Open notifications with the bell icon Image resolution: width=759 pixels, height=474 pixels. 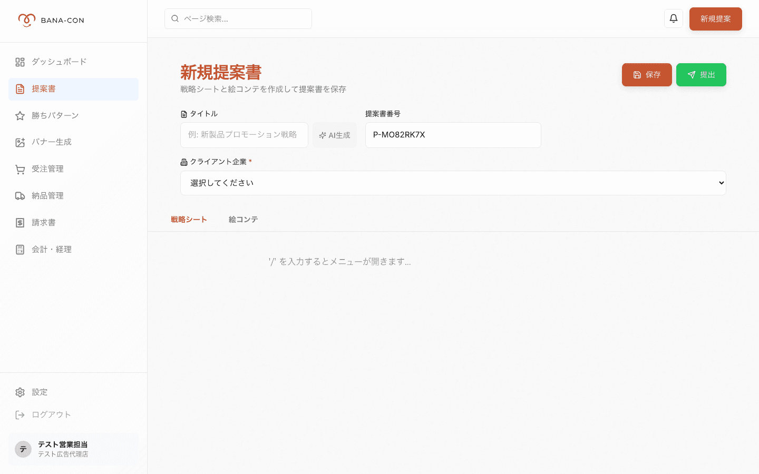coord(673,18)
